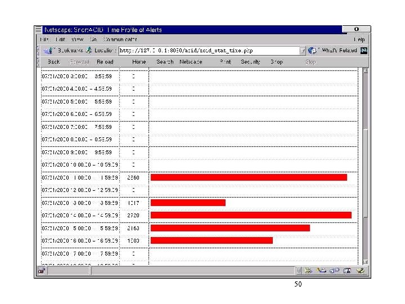Open Mailbox from the component bar

point(321,271)
